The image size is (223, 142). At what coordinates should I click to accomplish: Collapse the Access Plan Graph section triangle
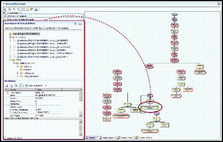(x=4, y=4)
